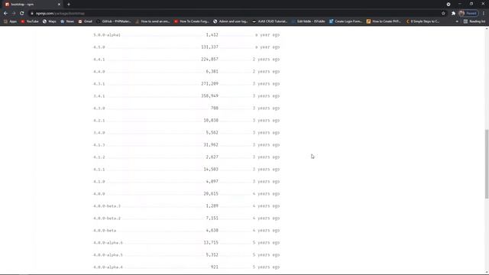Image resolution: width=489 pixels, height=275 pixels.
Task: Click the round icon left of minimize
Action: pos(449,5)
